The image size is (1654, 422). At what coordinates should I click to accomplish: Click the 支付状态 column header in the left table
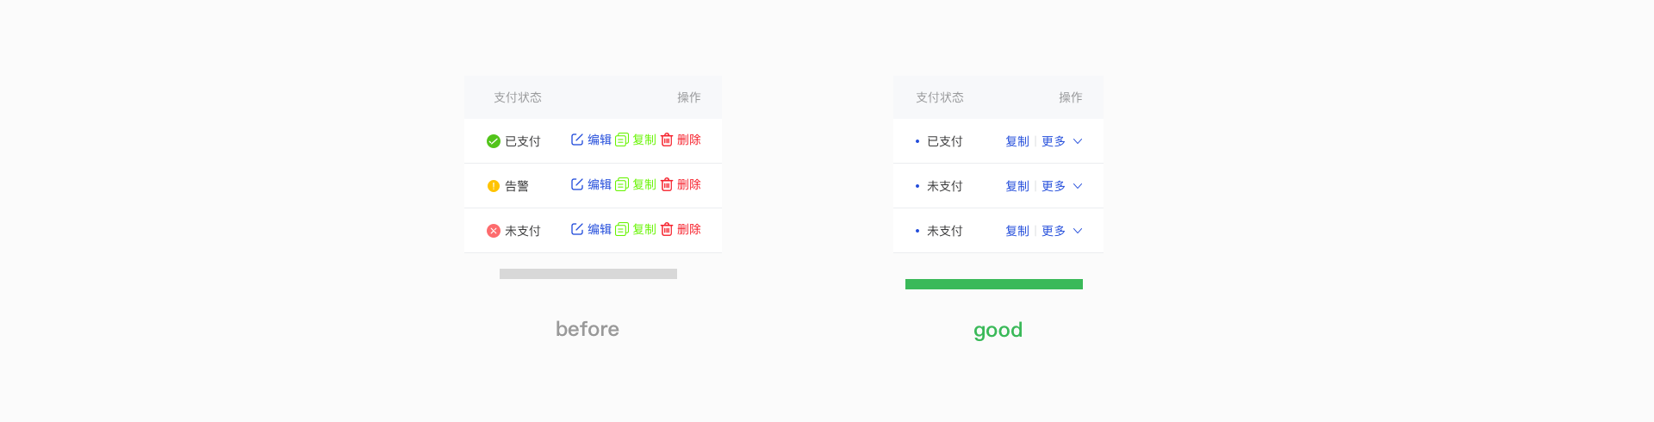(x=518, y=97)
